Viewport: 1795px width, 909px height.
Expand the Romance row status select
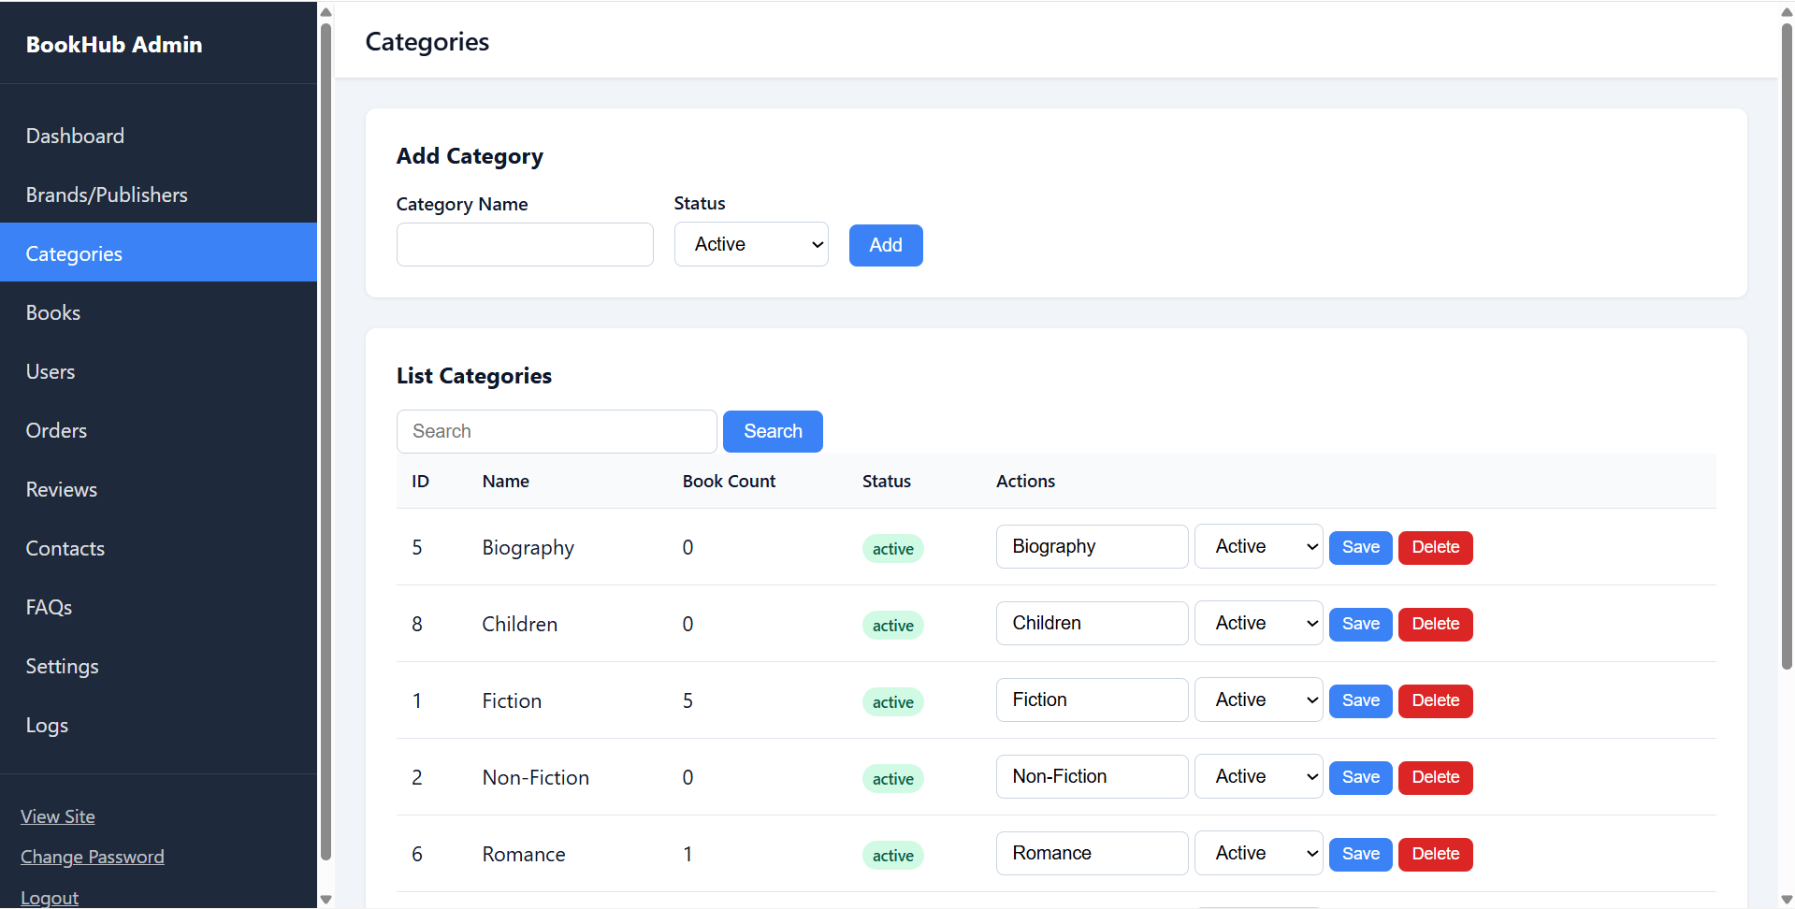pyautogui.click(x=1258, y=853)
